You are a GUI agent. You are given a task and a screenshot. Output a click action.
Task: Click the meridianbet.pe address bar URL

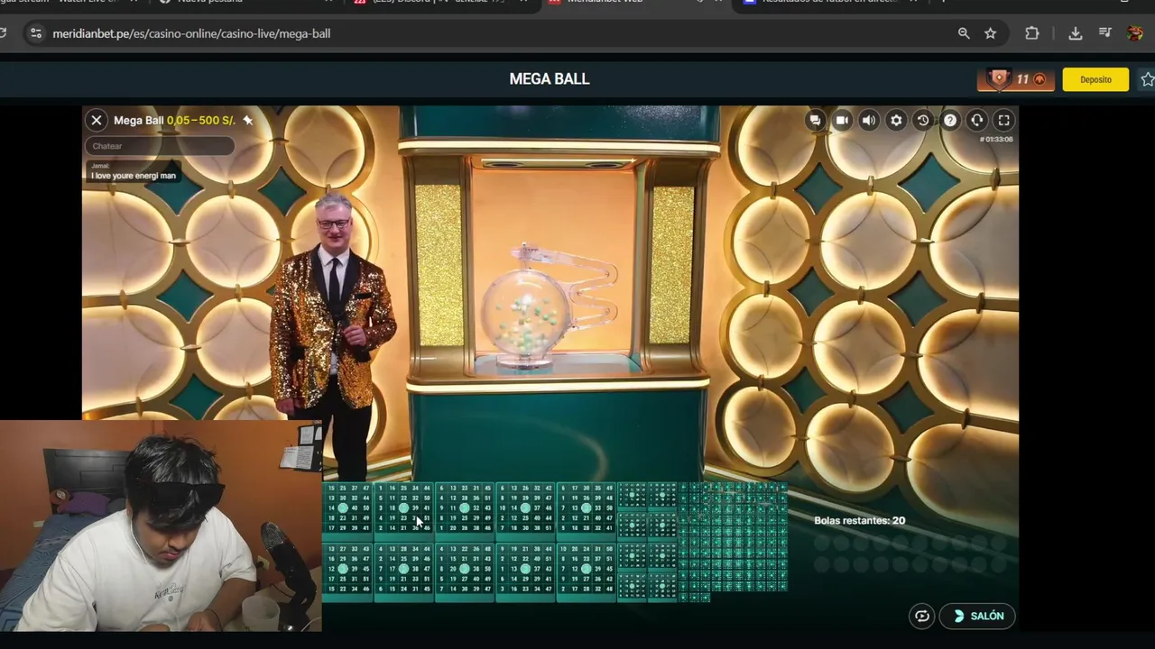(x=191, y=33)
